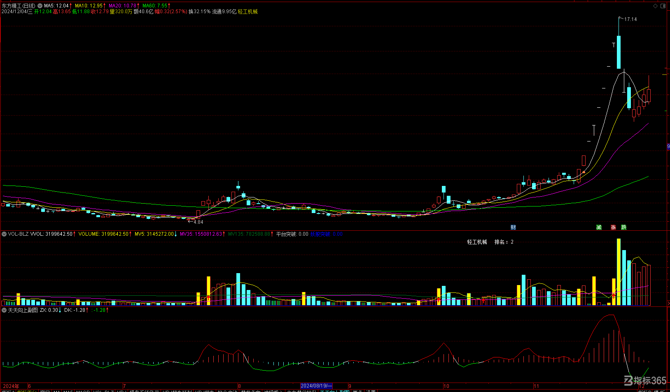Click the turnover amount 额40.6亿

(143, 12)
